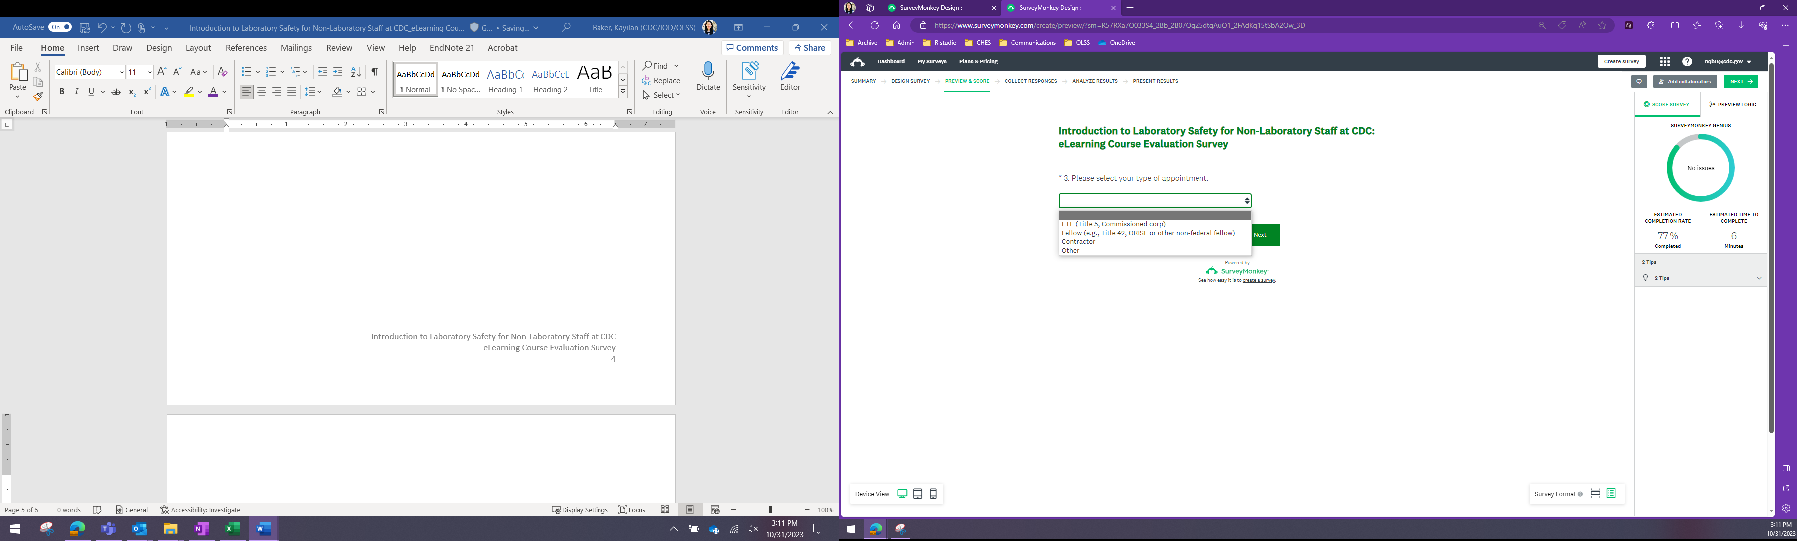Switch to the Preview Logic tab
1797x541 pixels.
[1732, 105]
